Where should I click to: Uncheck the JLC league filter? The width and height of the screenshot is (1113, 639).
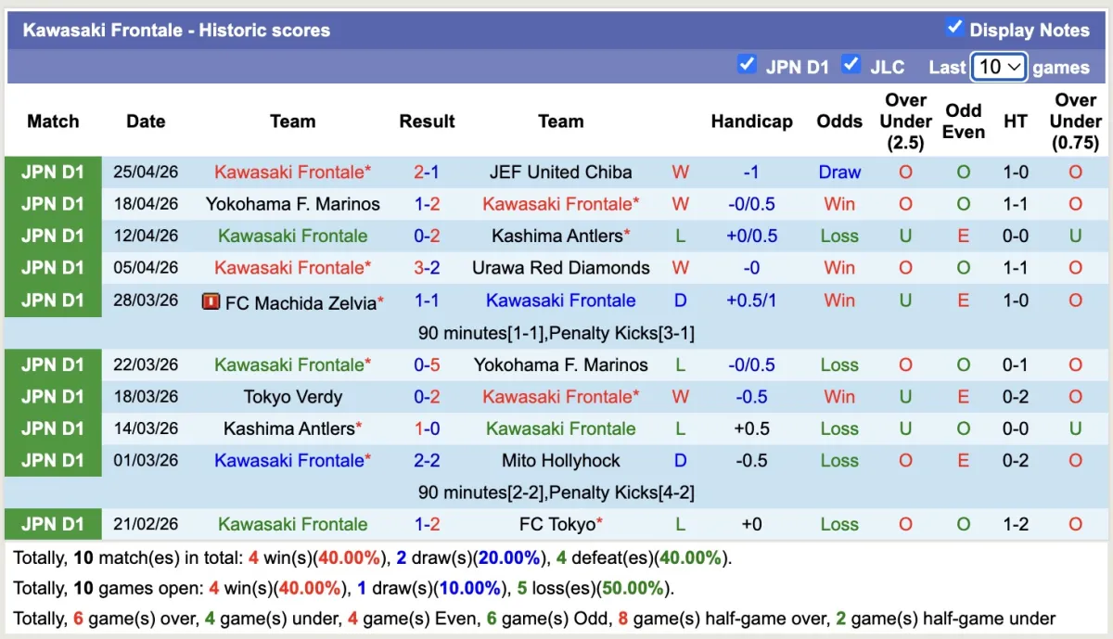[851, 65]
